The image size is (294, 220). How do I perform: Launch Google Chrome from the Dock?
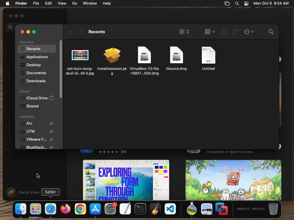click(x=80, y=209)
